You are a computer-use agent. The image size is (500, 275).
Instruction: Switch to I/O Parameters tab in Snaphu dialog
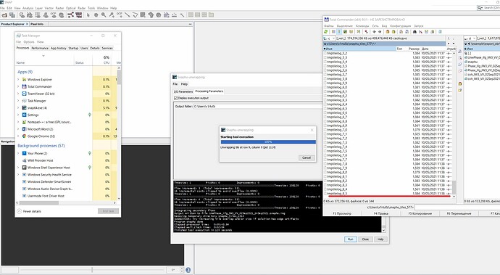pos(183,91)
